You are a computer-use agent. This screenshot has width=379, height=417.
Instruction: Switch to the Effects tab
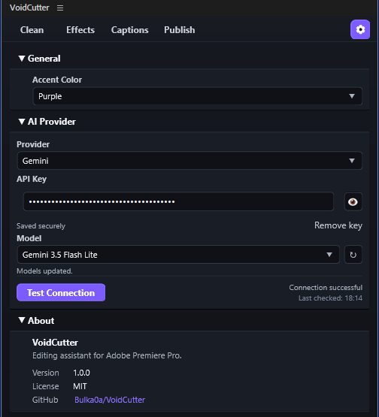(x=80, y=30)
